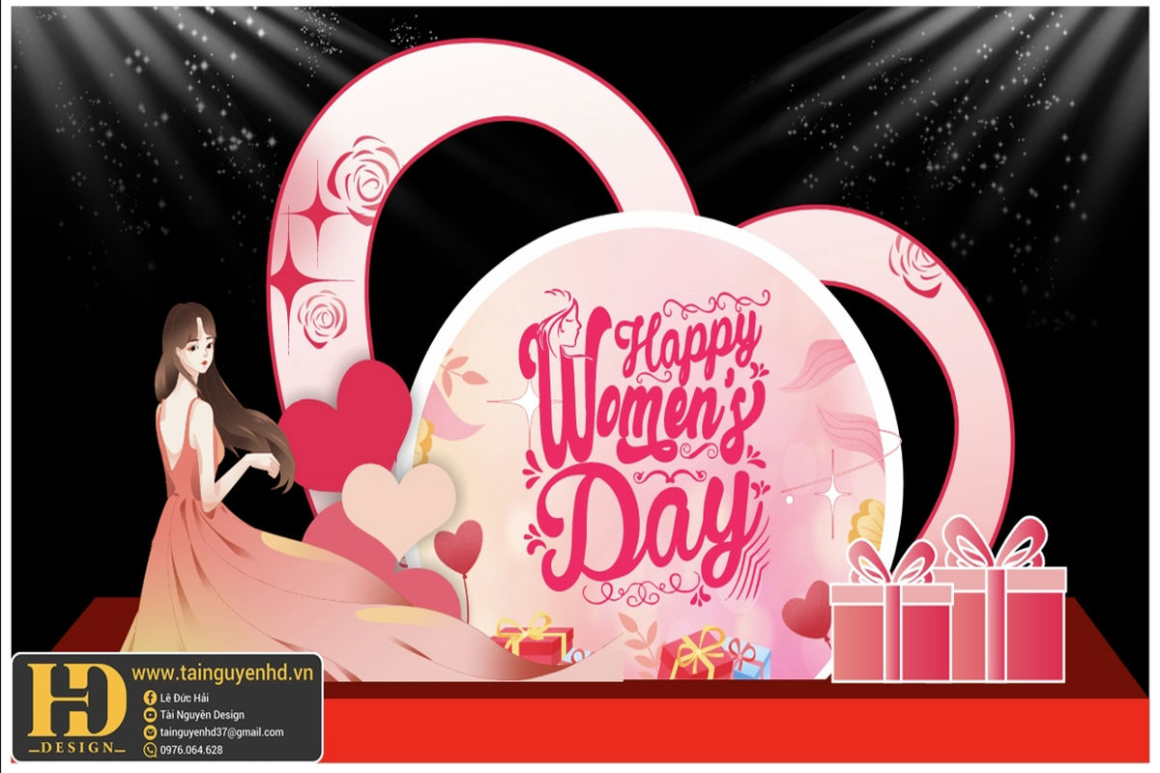Image resolution: width=1160 pixels, height=773 pixels.
Task: Click the woman in the peach dress
Action: point(213,502)
